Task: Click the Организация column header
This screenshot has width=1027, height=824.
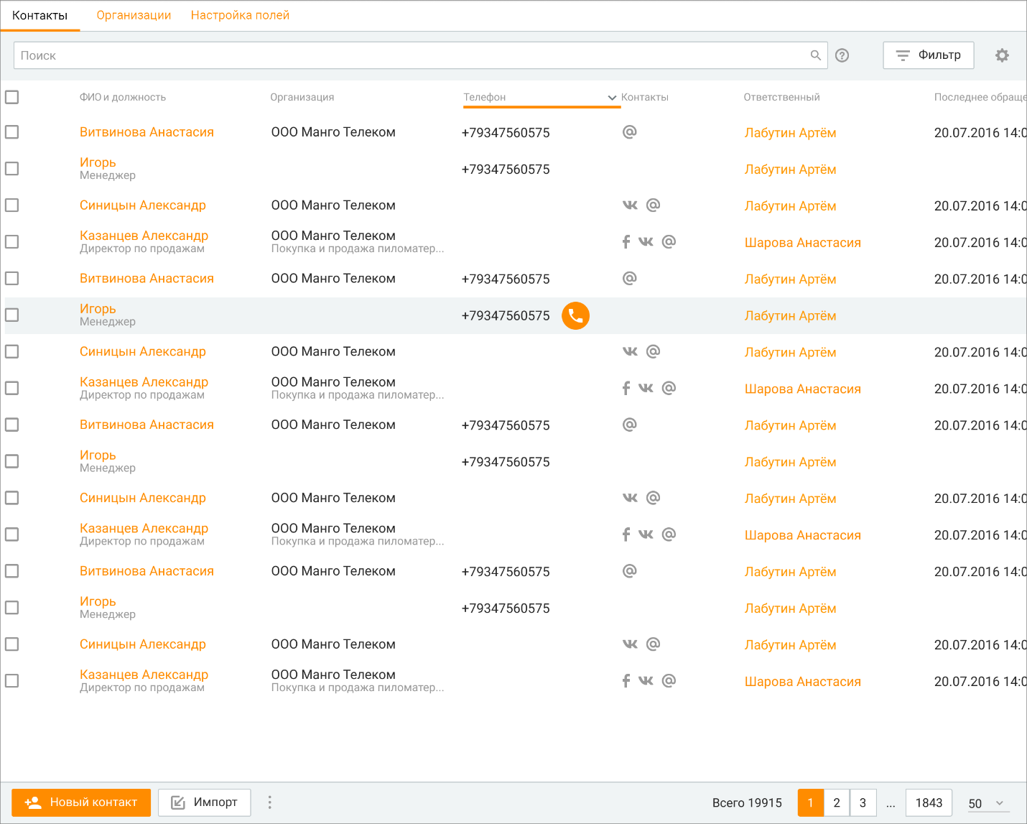Action: tap(302, 97)
